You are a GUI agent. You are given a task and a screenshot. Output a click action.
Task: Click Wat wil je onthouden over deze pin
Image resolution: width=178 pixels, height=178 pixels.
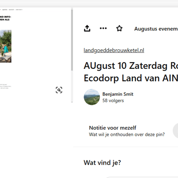pos(127,134)
